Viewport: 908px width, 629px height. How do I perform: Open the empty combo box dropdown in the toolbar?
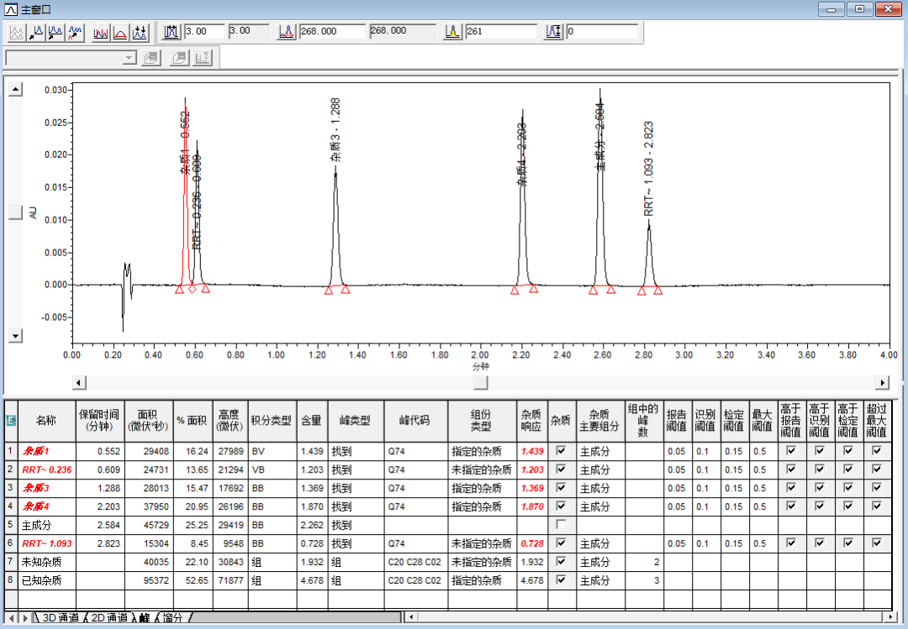(x=129, y=58)
